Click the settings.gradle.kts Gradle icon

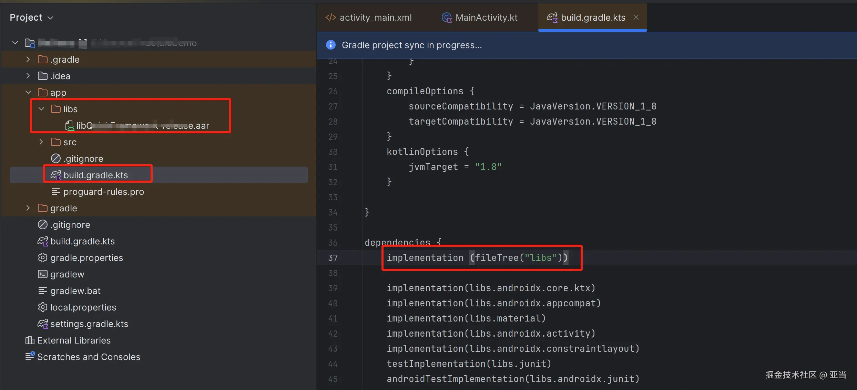pos(42,324)
